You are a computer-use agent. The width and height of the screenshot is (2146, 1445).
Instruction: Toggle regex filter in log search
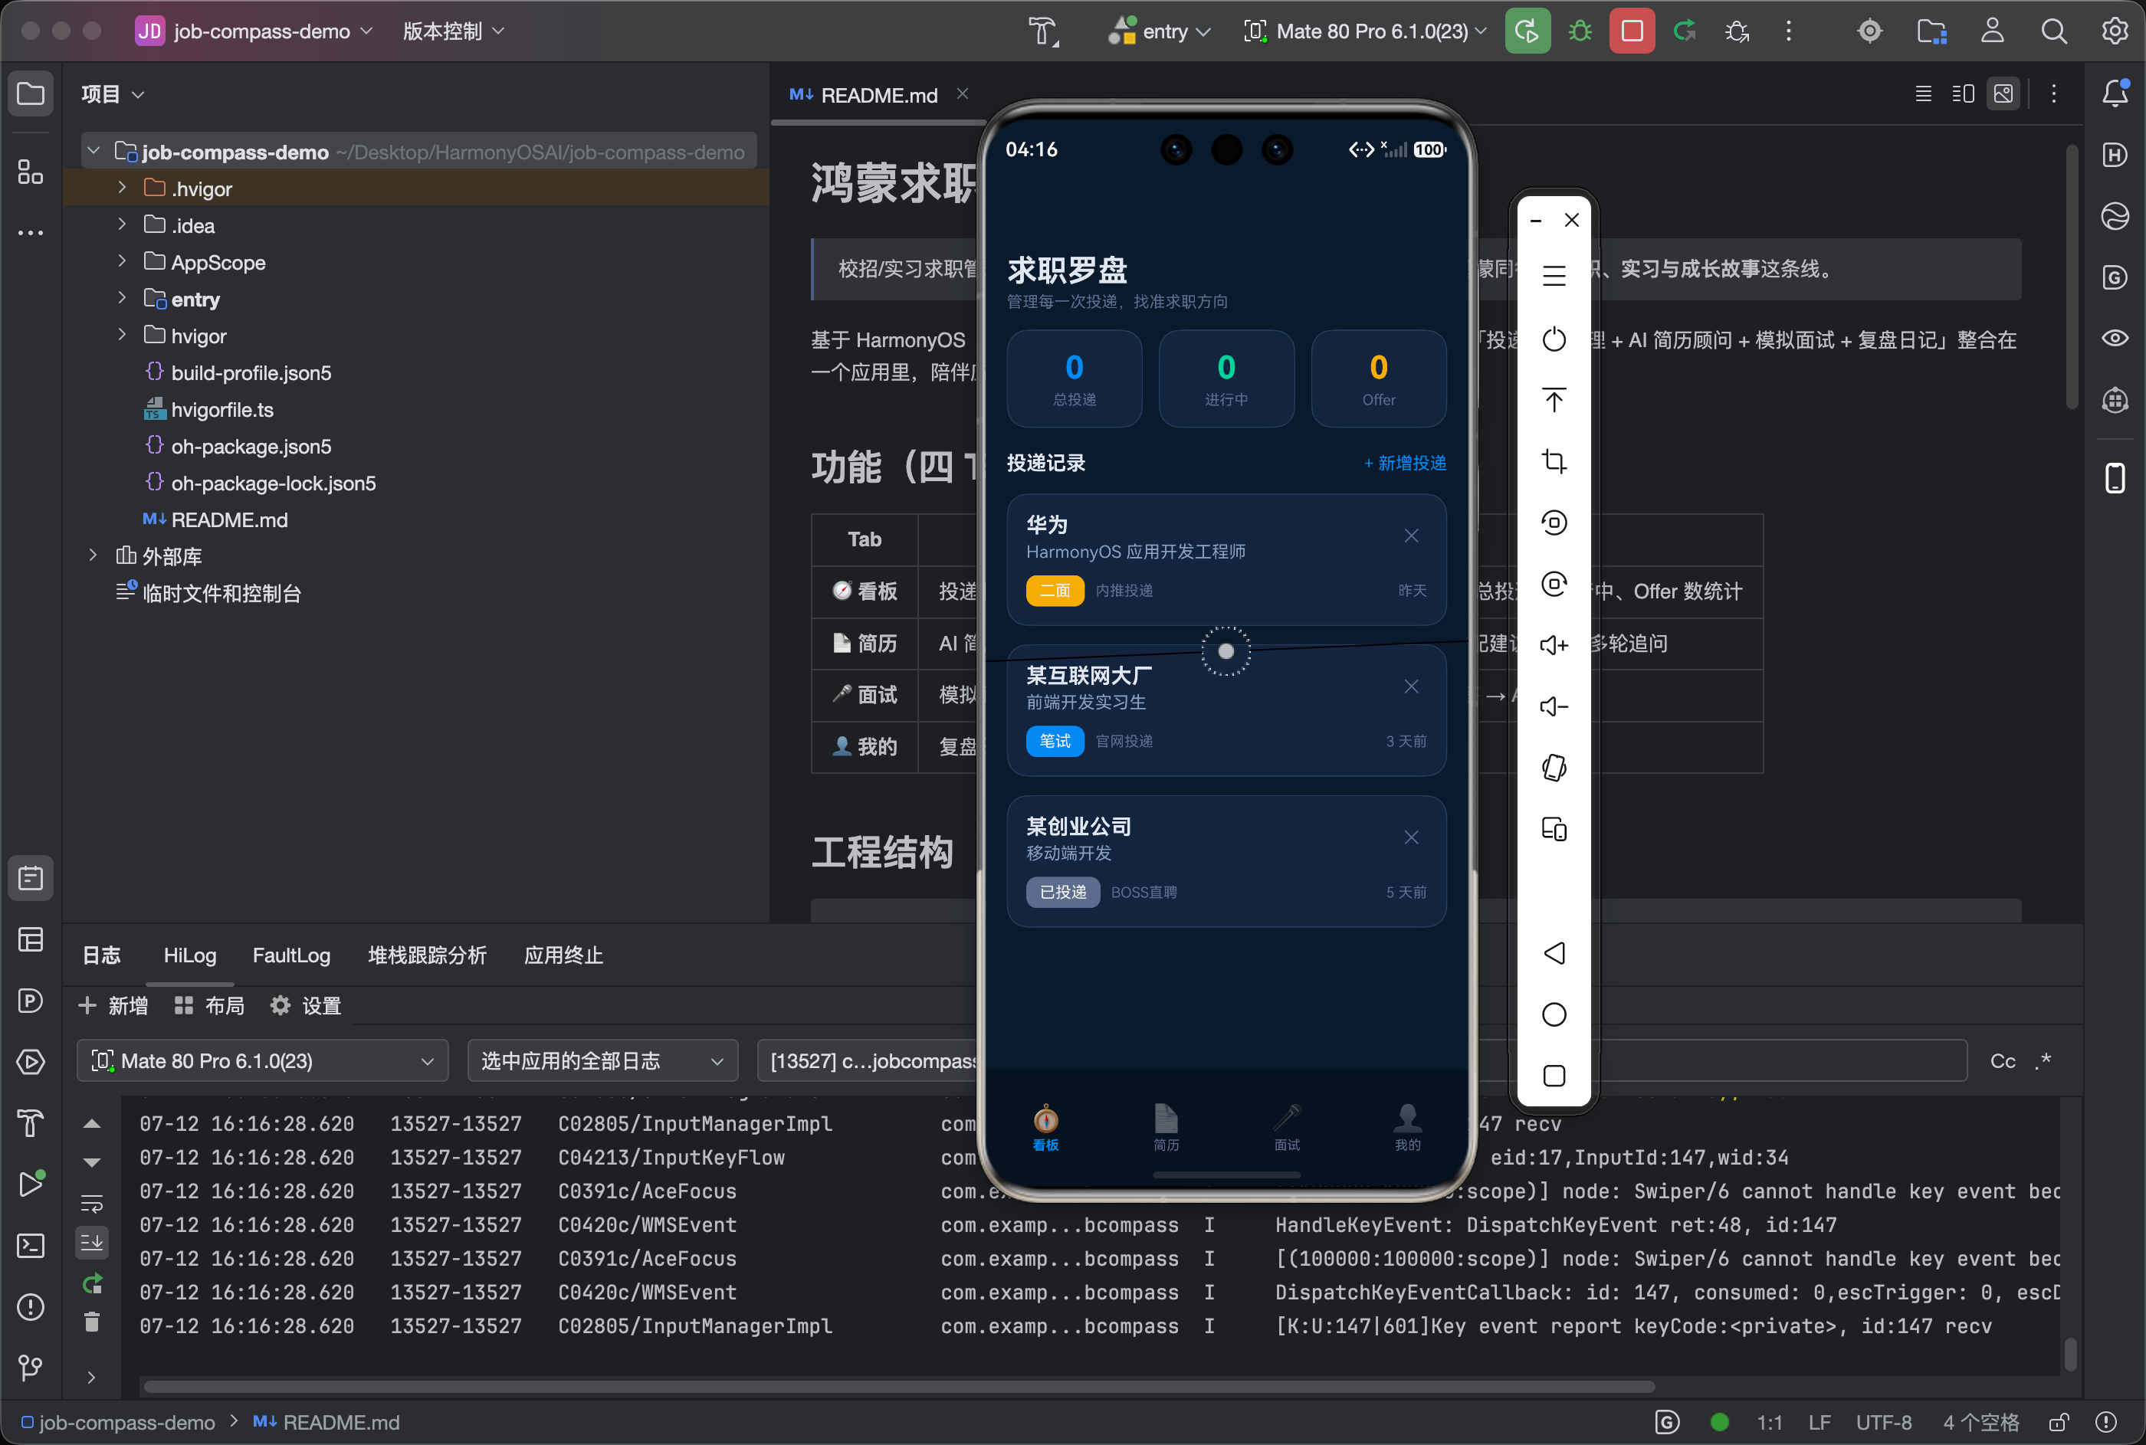click(x=2043, y=1060)
